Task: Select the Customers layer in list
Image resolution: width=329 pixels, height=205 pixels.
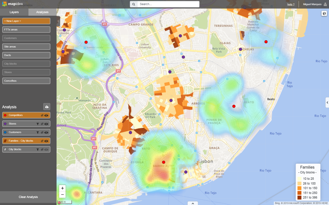Action: pyautogui.click(x=26, y=38)
